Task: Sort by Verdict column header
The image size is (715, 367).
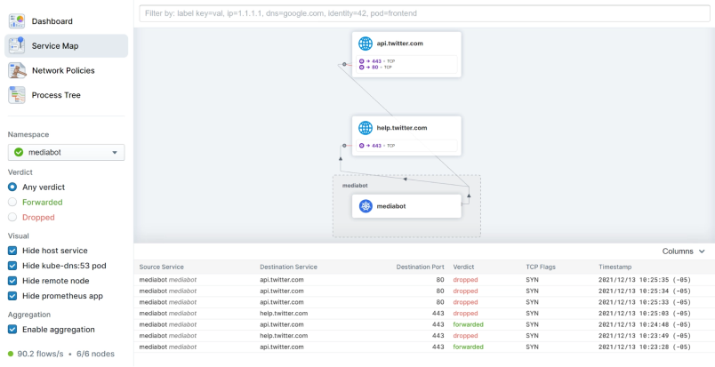Action: [463, 267]
